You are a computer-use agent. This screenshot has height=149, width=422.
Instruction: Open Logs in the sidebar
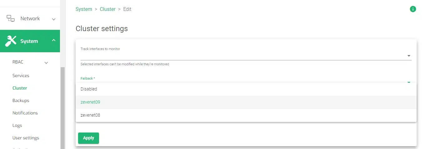[x=17, y=125]
